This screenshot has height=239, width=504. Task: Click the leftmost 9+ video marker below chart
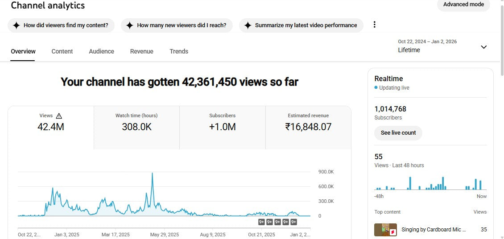[x=262, y=222]
